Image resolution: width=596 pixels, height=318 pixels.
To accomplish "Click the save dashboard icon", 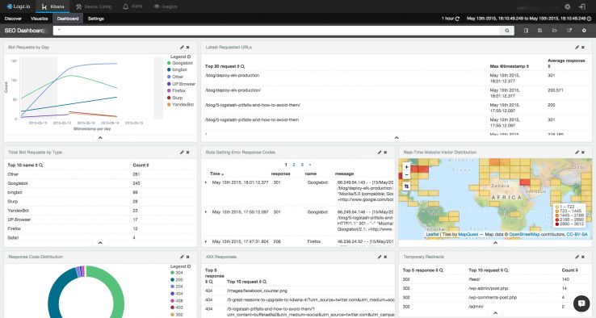I will [539, 31].
